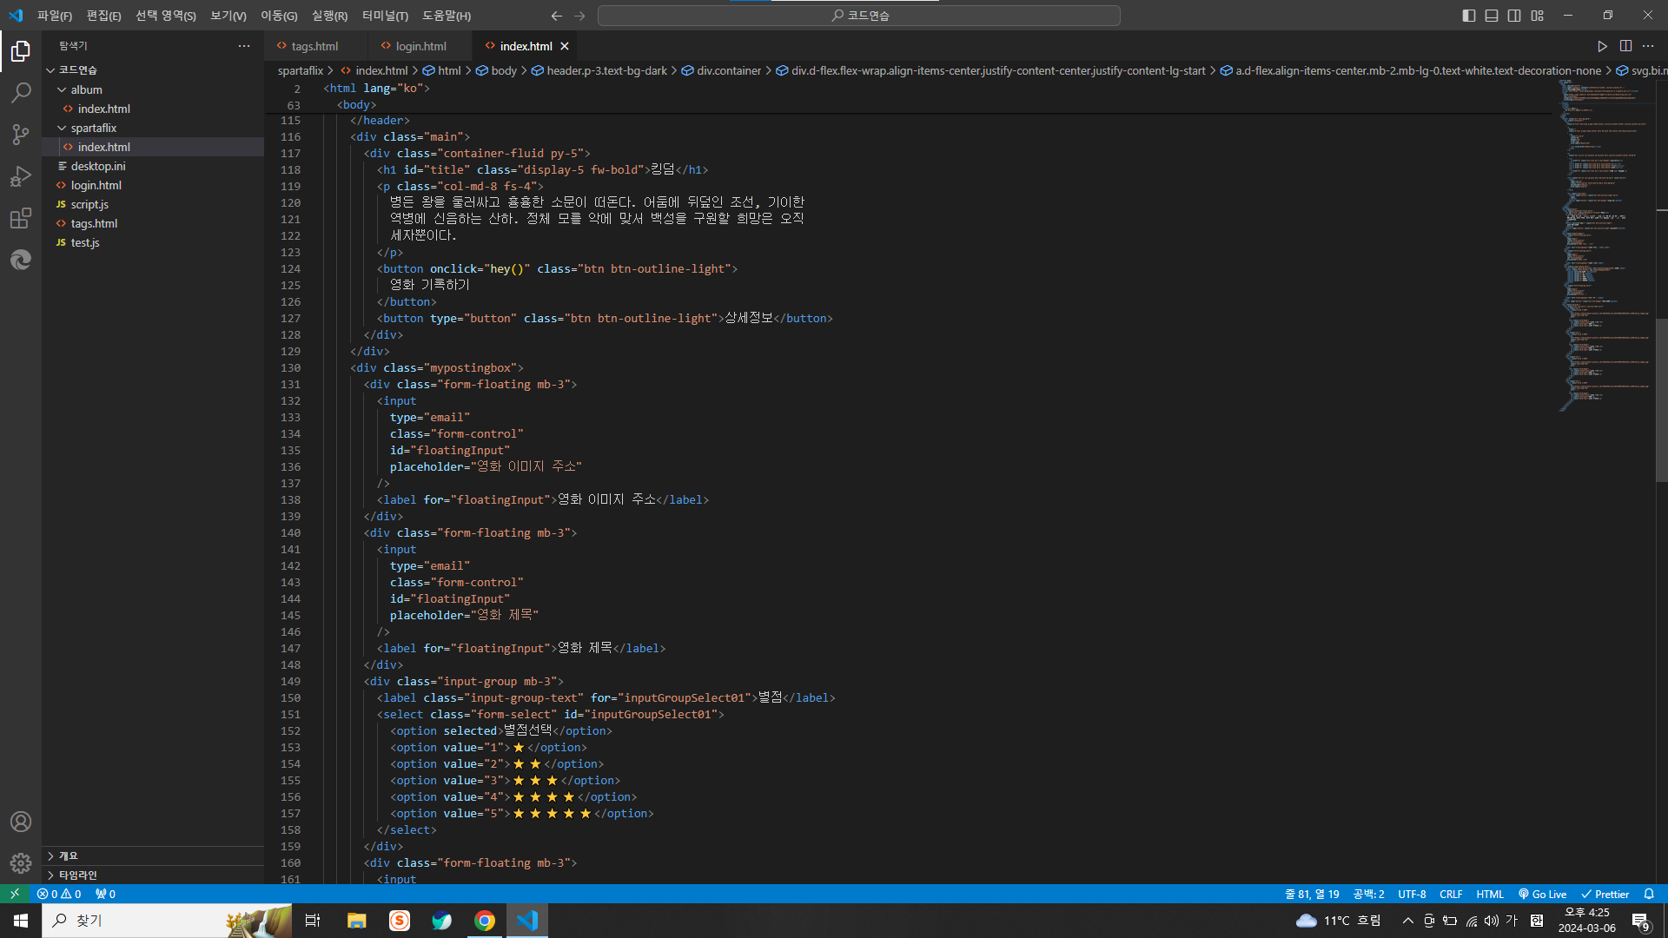
Task: Open the Run and Debug view
Action: (x=21, y=176)
